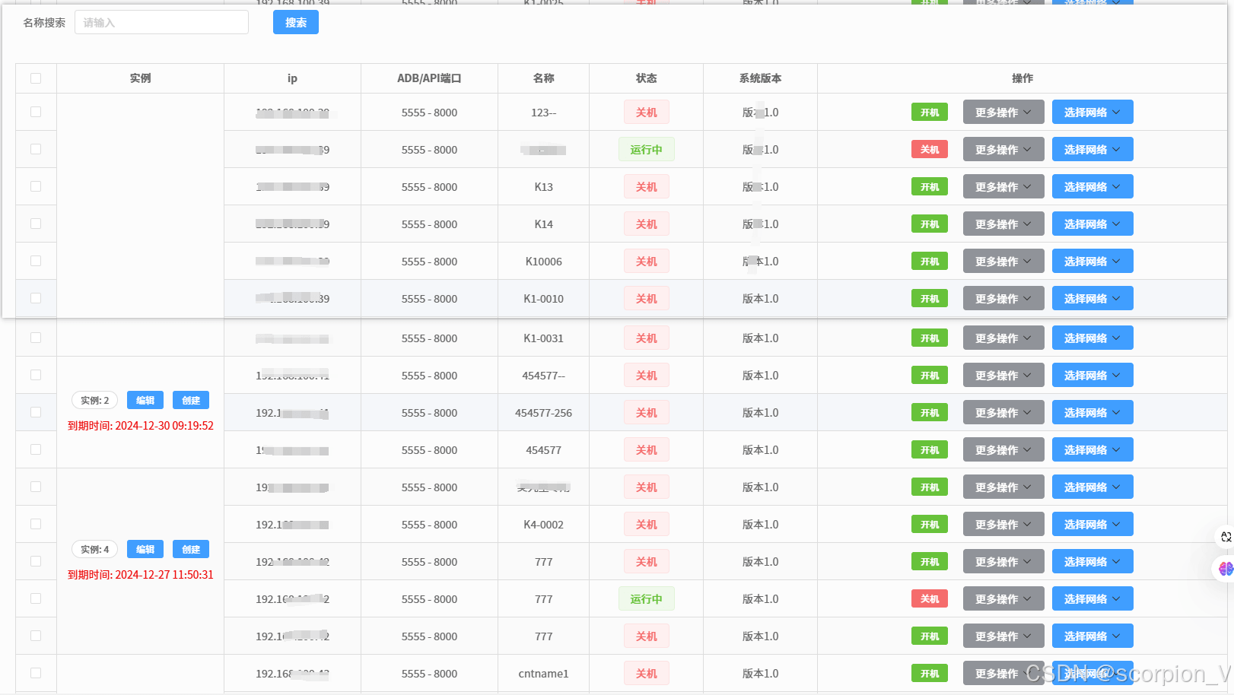
Task: Click 开机 button for row cntname1
Action: (x=930, y=673)
